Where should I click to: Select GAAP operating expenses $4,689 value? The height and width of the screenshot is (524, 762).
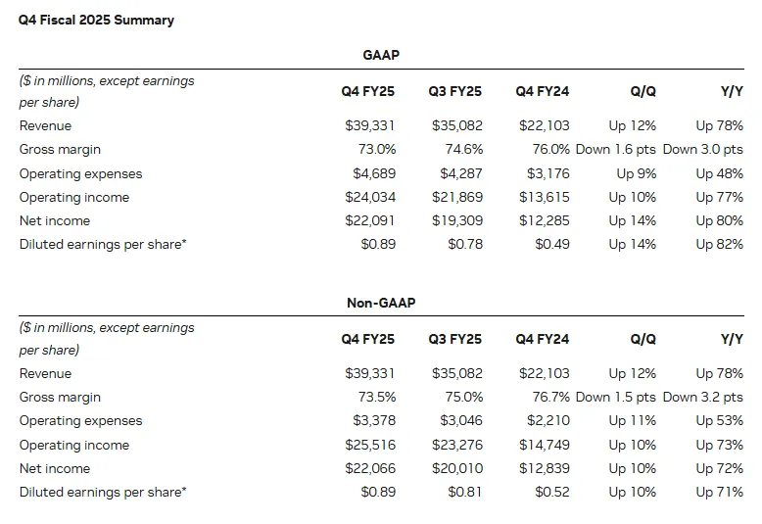374,173
